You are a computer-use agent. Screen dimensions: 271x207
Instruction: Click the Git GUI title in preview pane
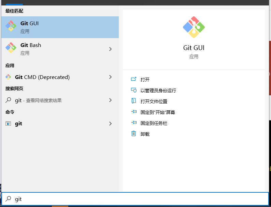coord(194,48)
